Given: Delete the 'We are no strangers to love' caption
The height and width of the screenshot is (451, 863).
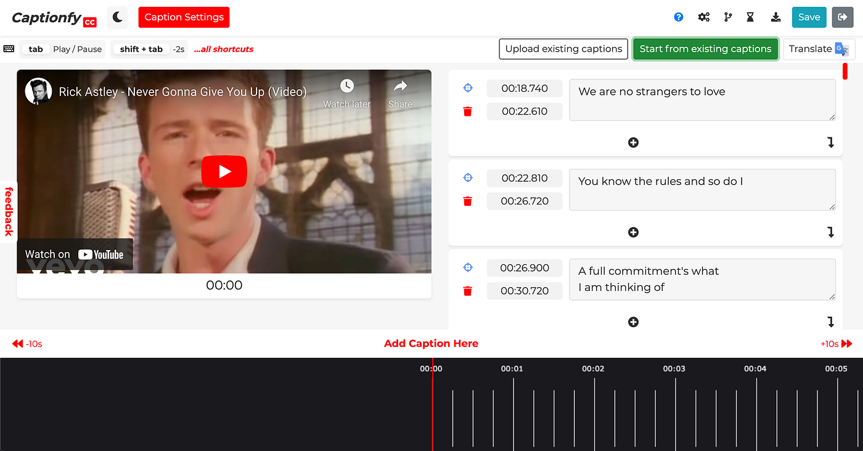Looking at the screenshot, I should (x=468, y=112).
